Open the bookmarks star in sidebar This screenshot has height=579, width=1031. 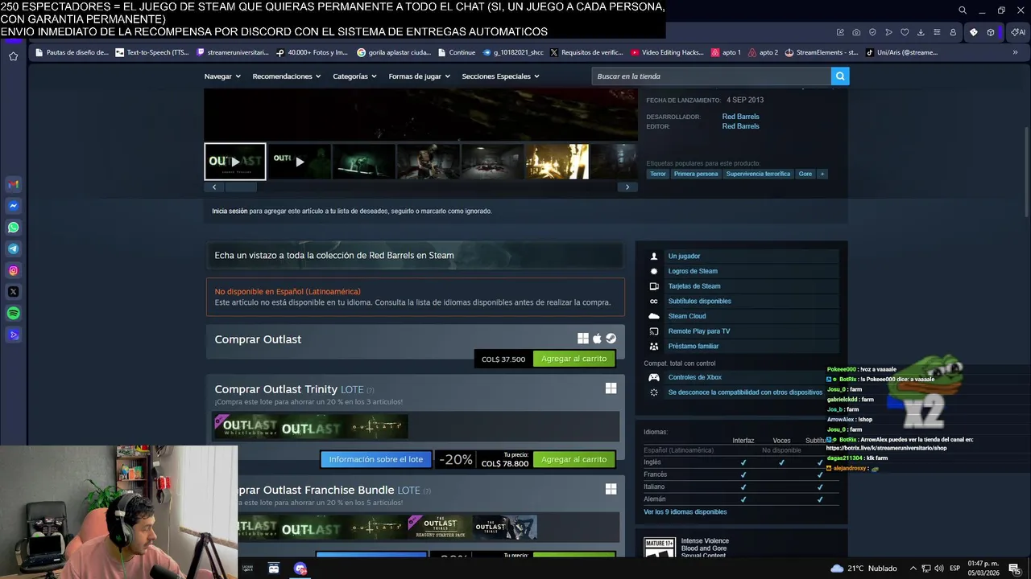[13, 56]
